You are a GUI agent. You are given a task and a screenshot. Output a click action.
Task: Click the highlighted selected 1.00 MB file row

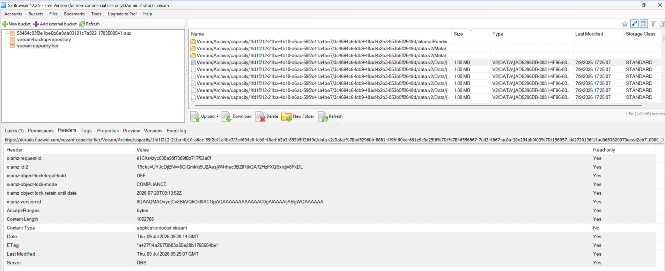point(425,62)
